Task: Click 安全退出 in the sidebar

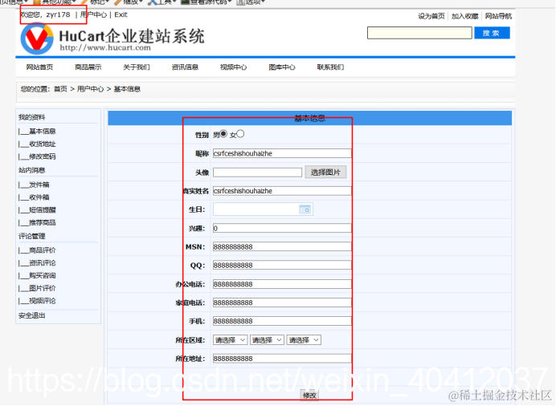Action: click(x=32, y=316)
